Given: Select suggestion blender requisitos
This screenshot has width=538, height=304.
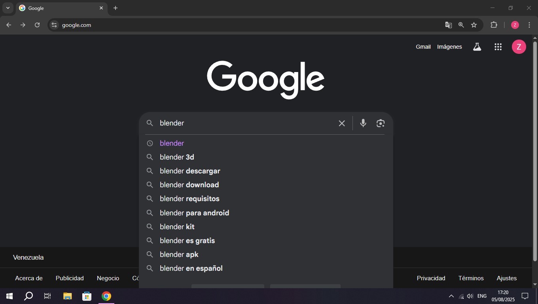Looking at the screenshot, I should pyautogui.click(x=266, y=199).
